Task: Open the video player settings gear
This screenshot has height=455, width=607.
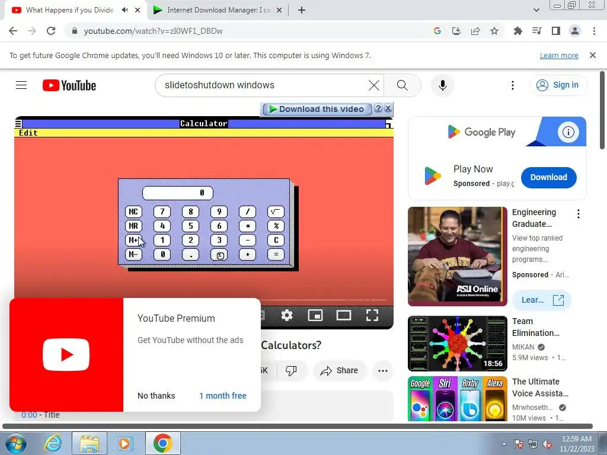Action: pos(287,315)
